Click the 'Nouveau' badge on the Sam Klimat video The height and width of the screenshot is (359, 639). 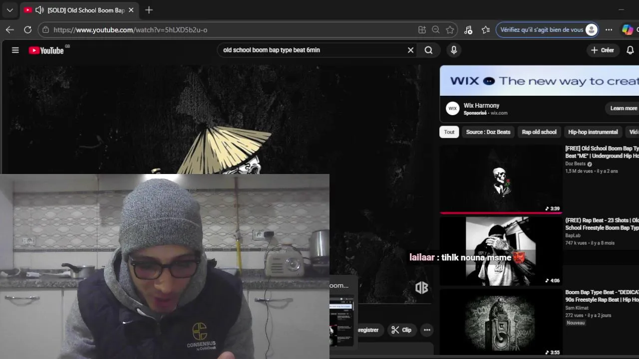coord(576,323)
